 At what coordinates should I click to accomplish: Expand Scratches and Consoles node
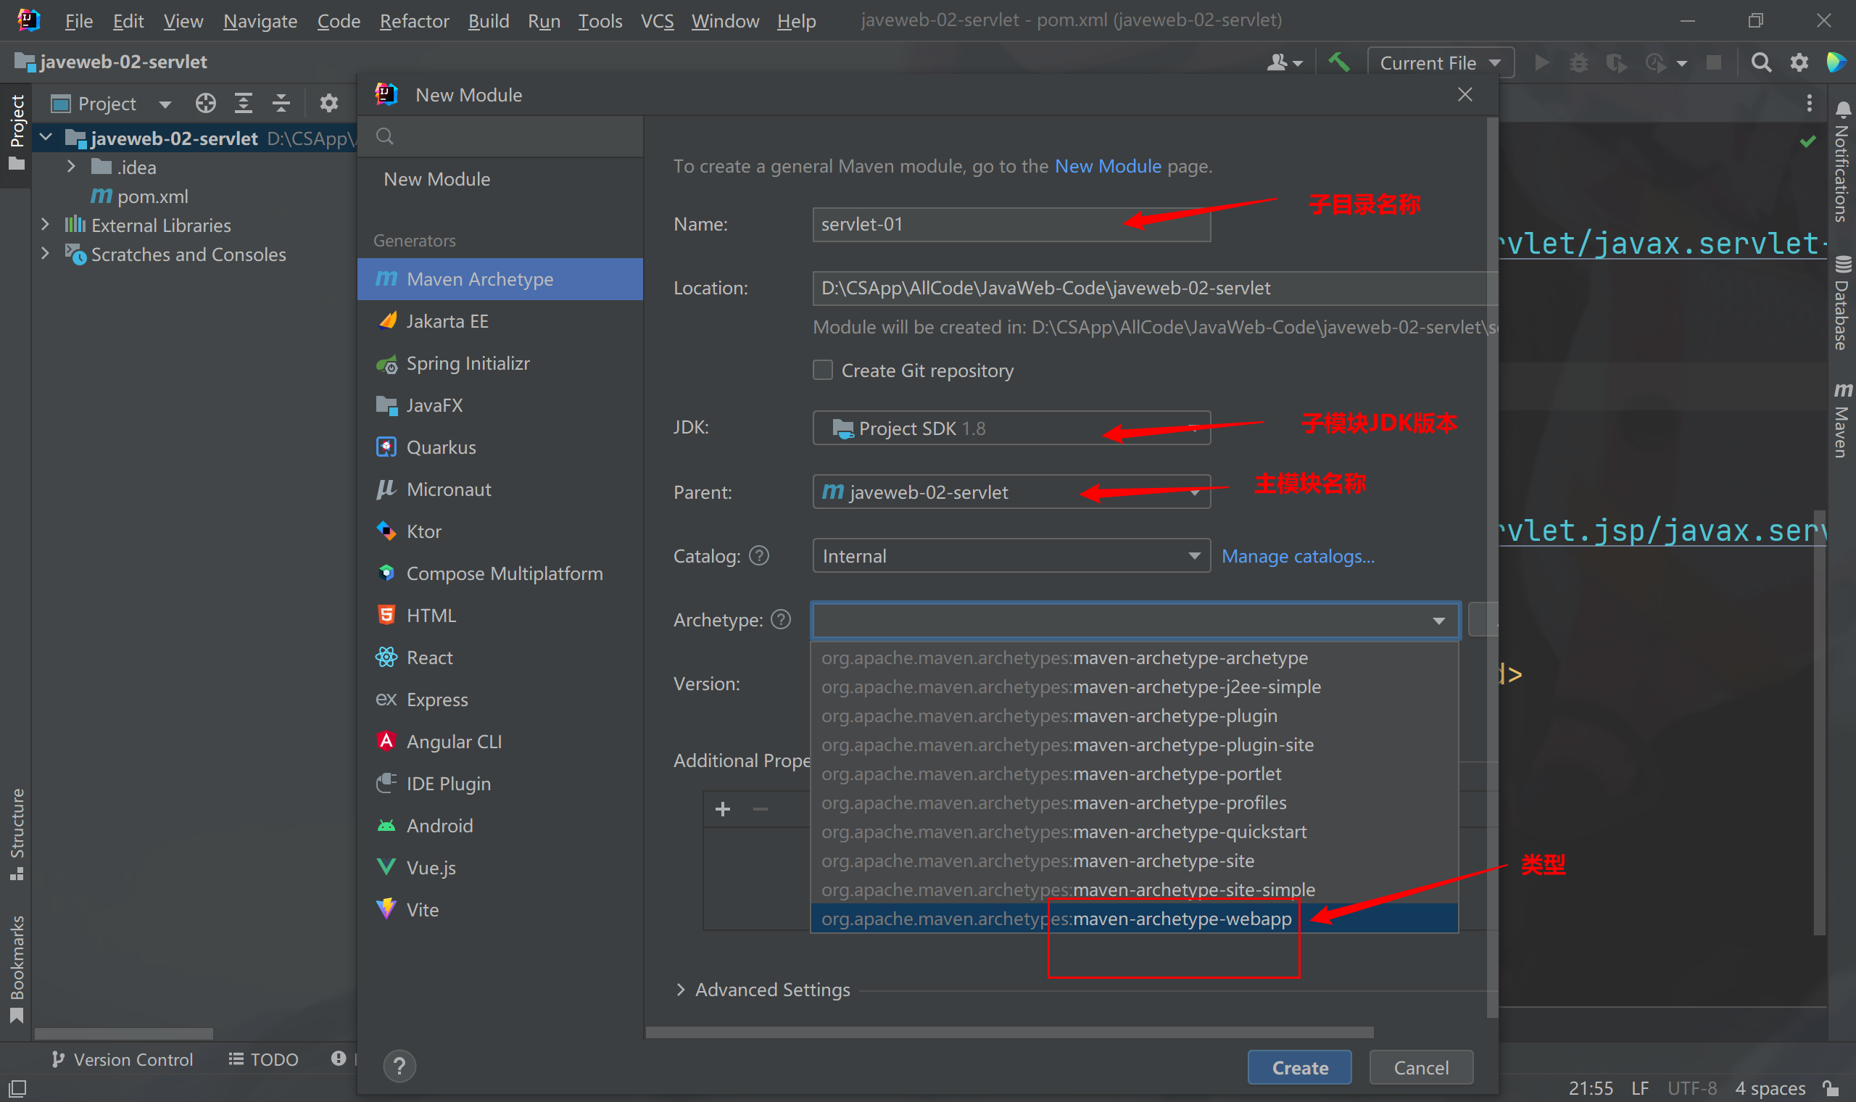click(x=45, y=253)
